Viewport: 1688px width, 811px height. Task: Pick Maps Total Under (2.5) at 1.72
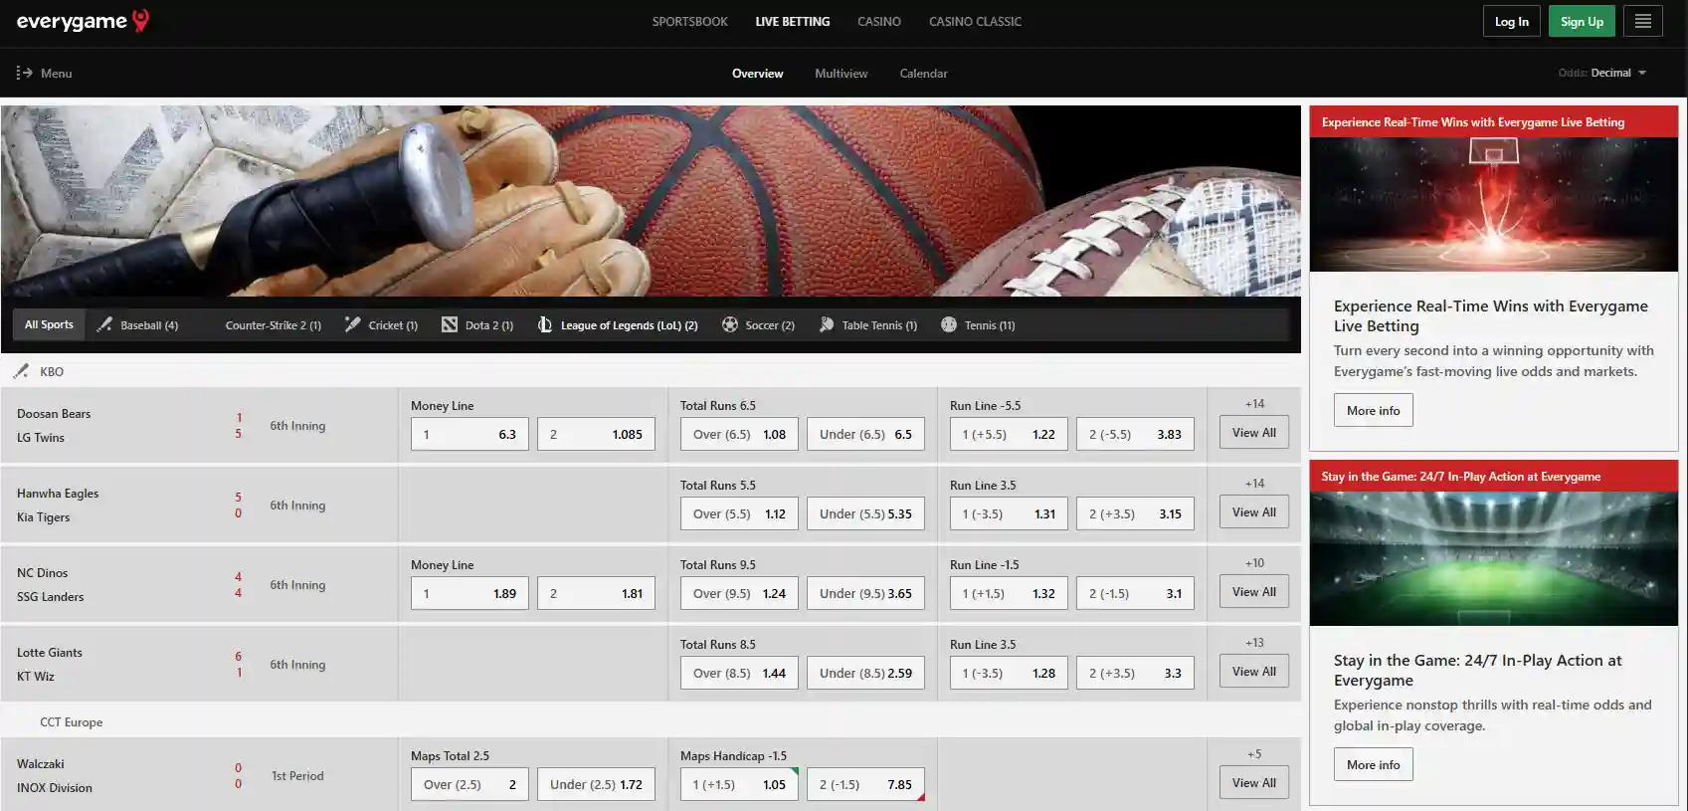[596, 784]
